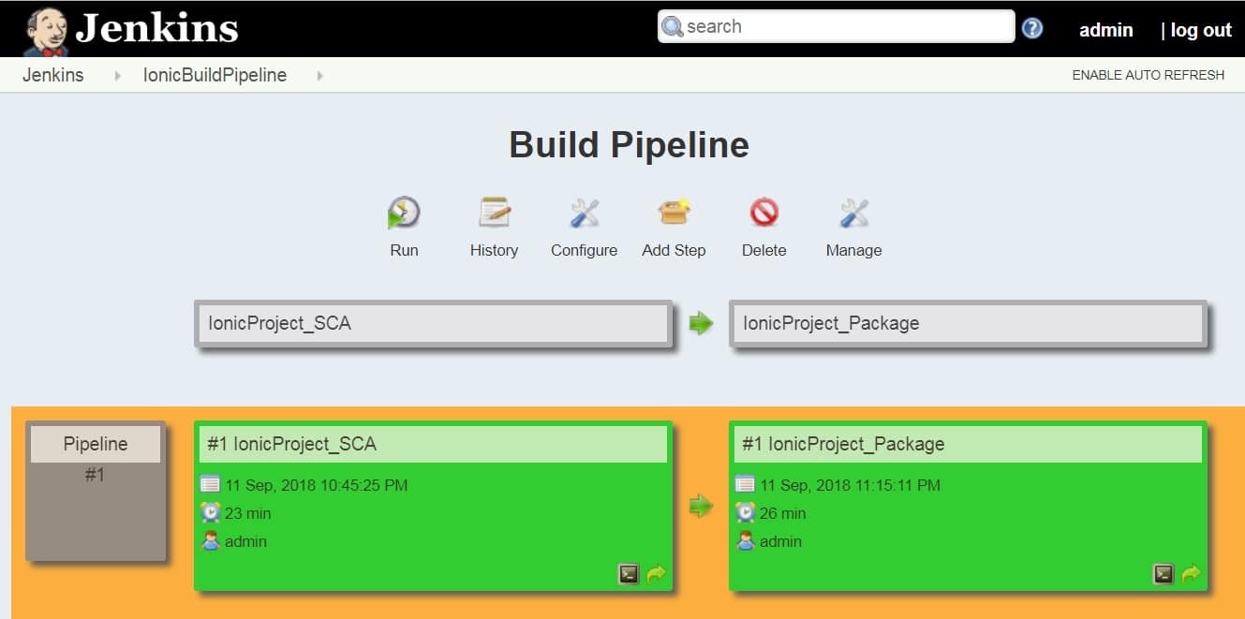
Task: Click the log out link
Action: point(1200,30)
